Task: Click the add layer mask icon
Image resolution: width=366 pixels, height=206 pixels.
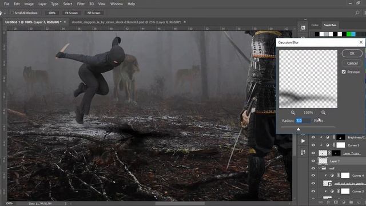Action: 336,202
